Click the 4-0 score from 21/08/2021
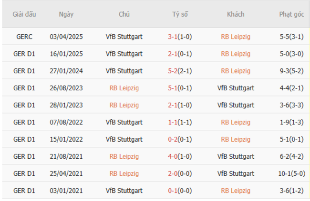 [x=174, y=156]
